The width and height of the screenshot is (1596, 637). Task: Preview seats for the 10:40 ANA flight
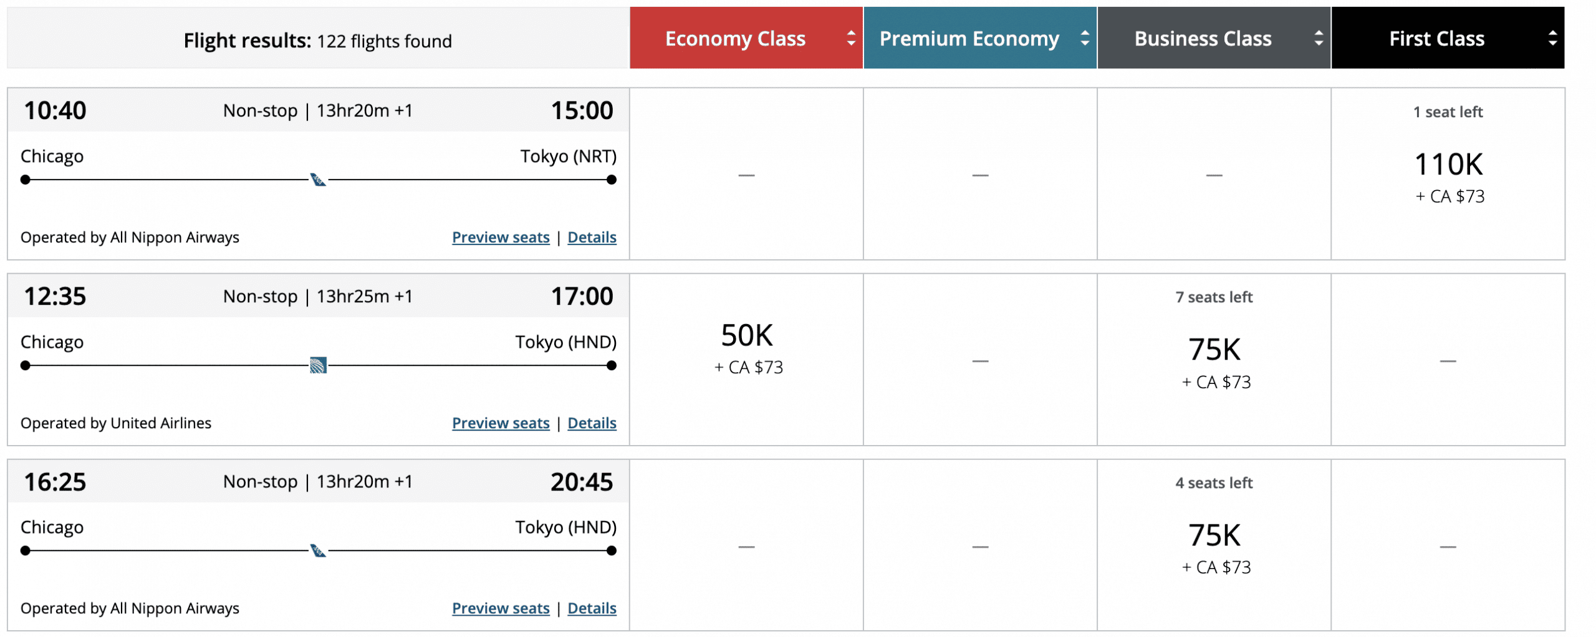tap(501, 237)
